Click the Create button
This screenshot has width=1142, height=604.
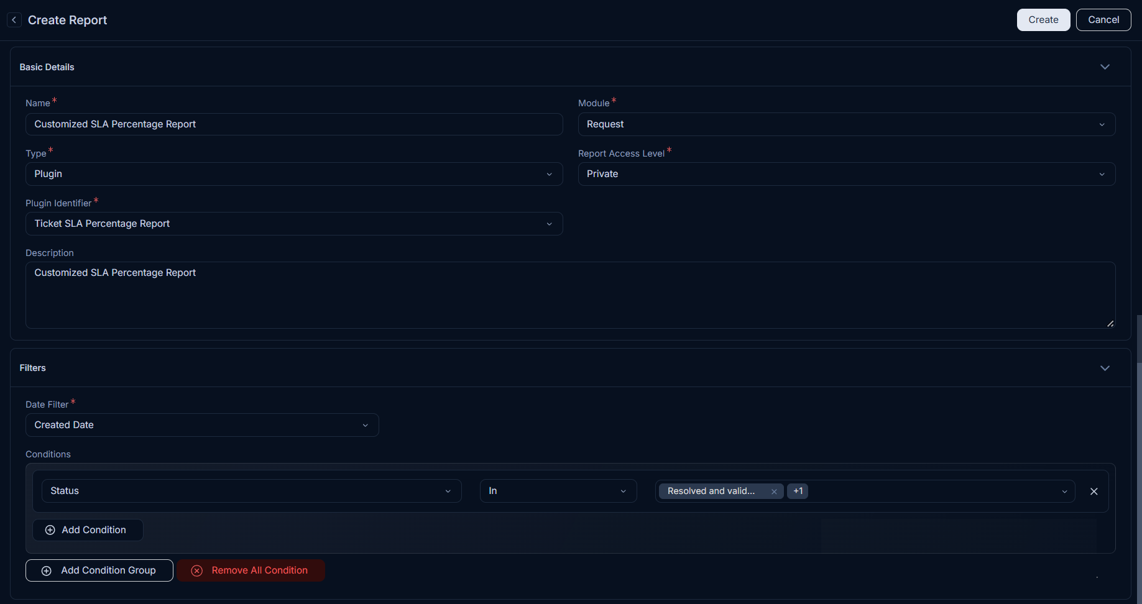point(1043,20)
